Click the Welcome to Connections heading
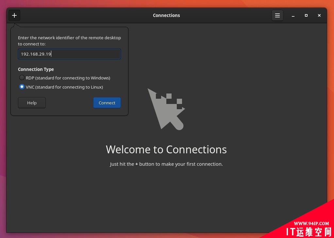Screen dimensions: 334x238 point(166,149)
